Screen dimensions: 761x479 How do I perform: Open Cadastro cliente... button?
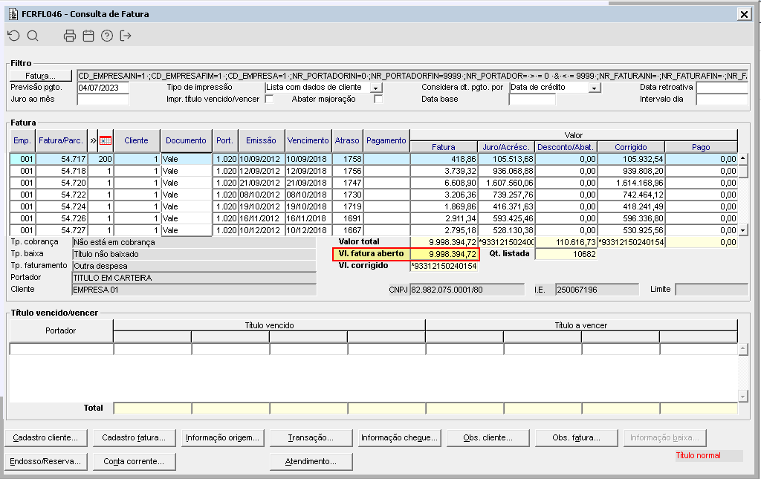(x=45, y=437)
